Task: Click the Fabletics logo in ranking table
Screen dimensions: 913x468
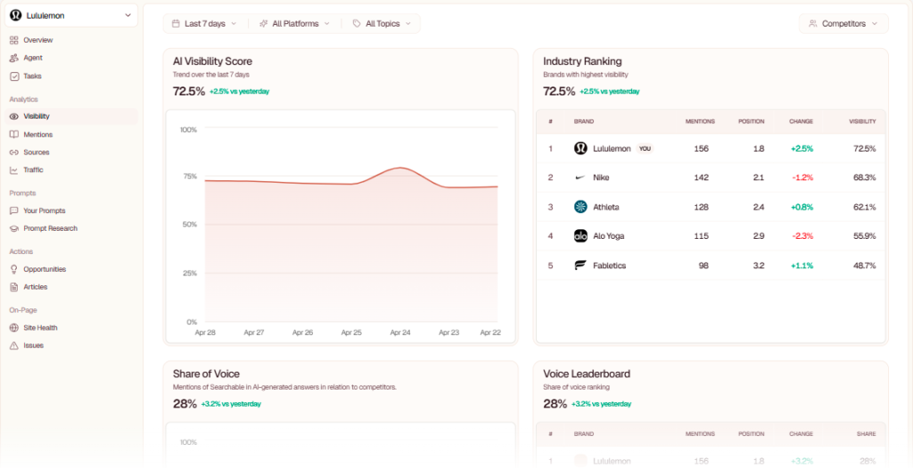Action: [x=580, y=266]
